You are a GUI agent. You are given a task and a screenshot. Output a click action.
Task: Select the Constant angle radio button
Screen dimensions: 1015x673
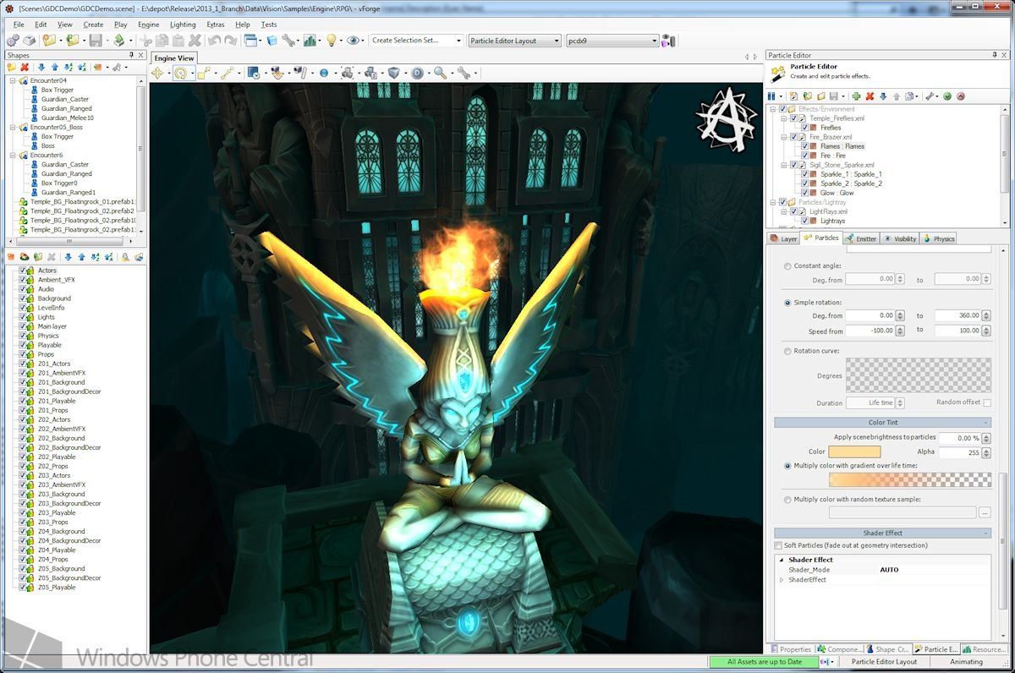pyautogui.click(x=787, y=265)
